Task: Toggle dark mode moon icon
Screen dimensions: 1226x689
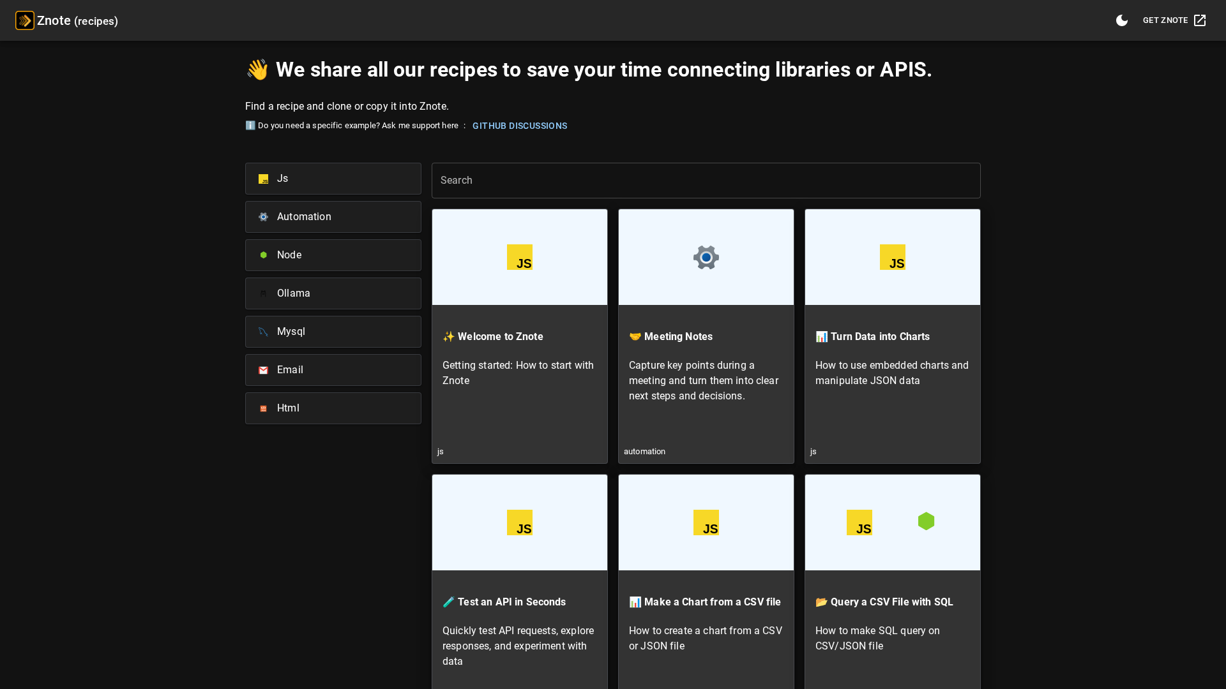Action: click(x=1122, y=20)
